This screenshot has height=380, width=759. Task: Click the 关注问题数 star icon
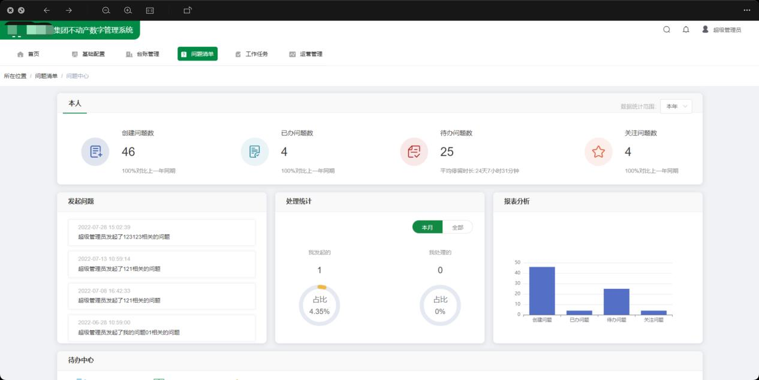[x=598, y=152]
